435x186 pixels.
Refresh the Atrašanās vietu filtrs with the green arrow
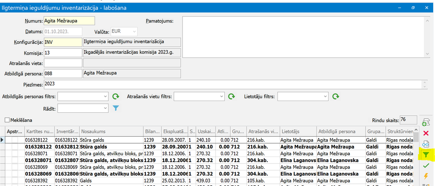(231, 96)
